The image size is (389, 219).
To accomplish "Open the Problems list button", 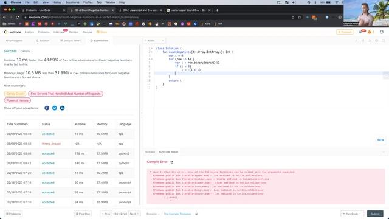I will click(13, 214).
